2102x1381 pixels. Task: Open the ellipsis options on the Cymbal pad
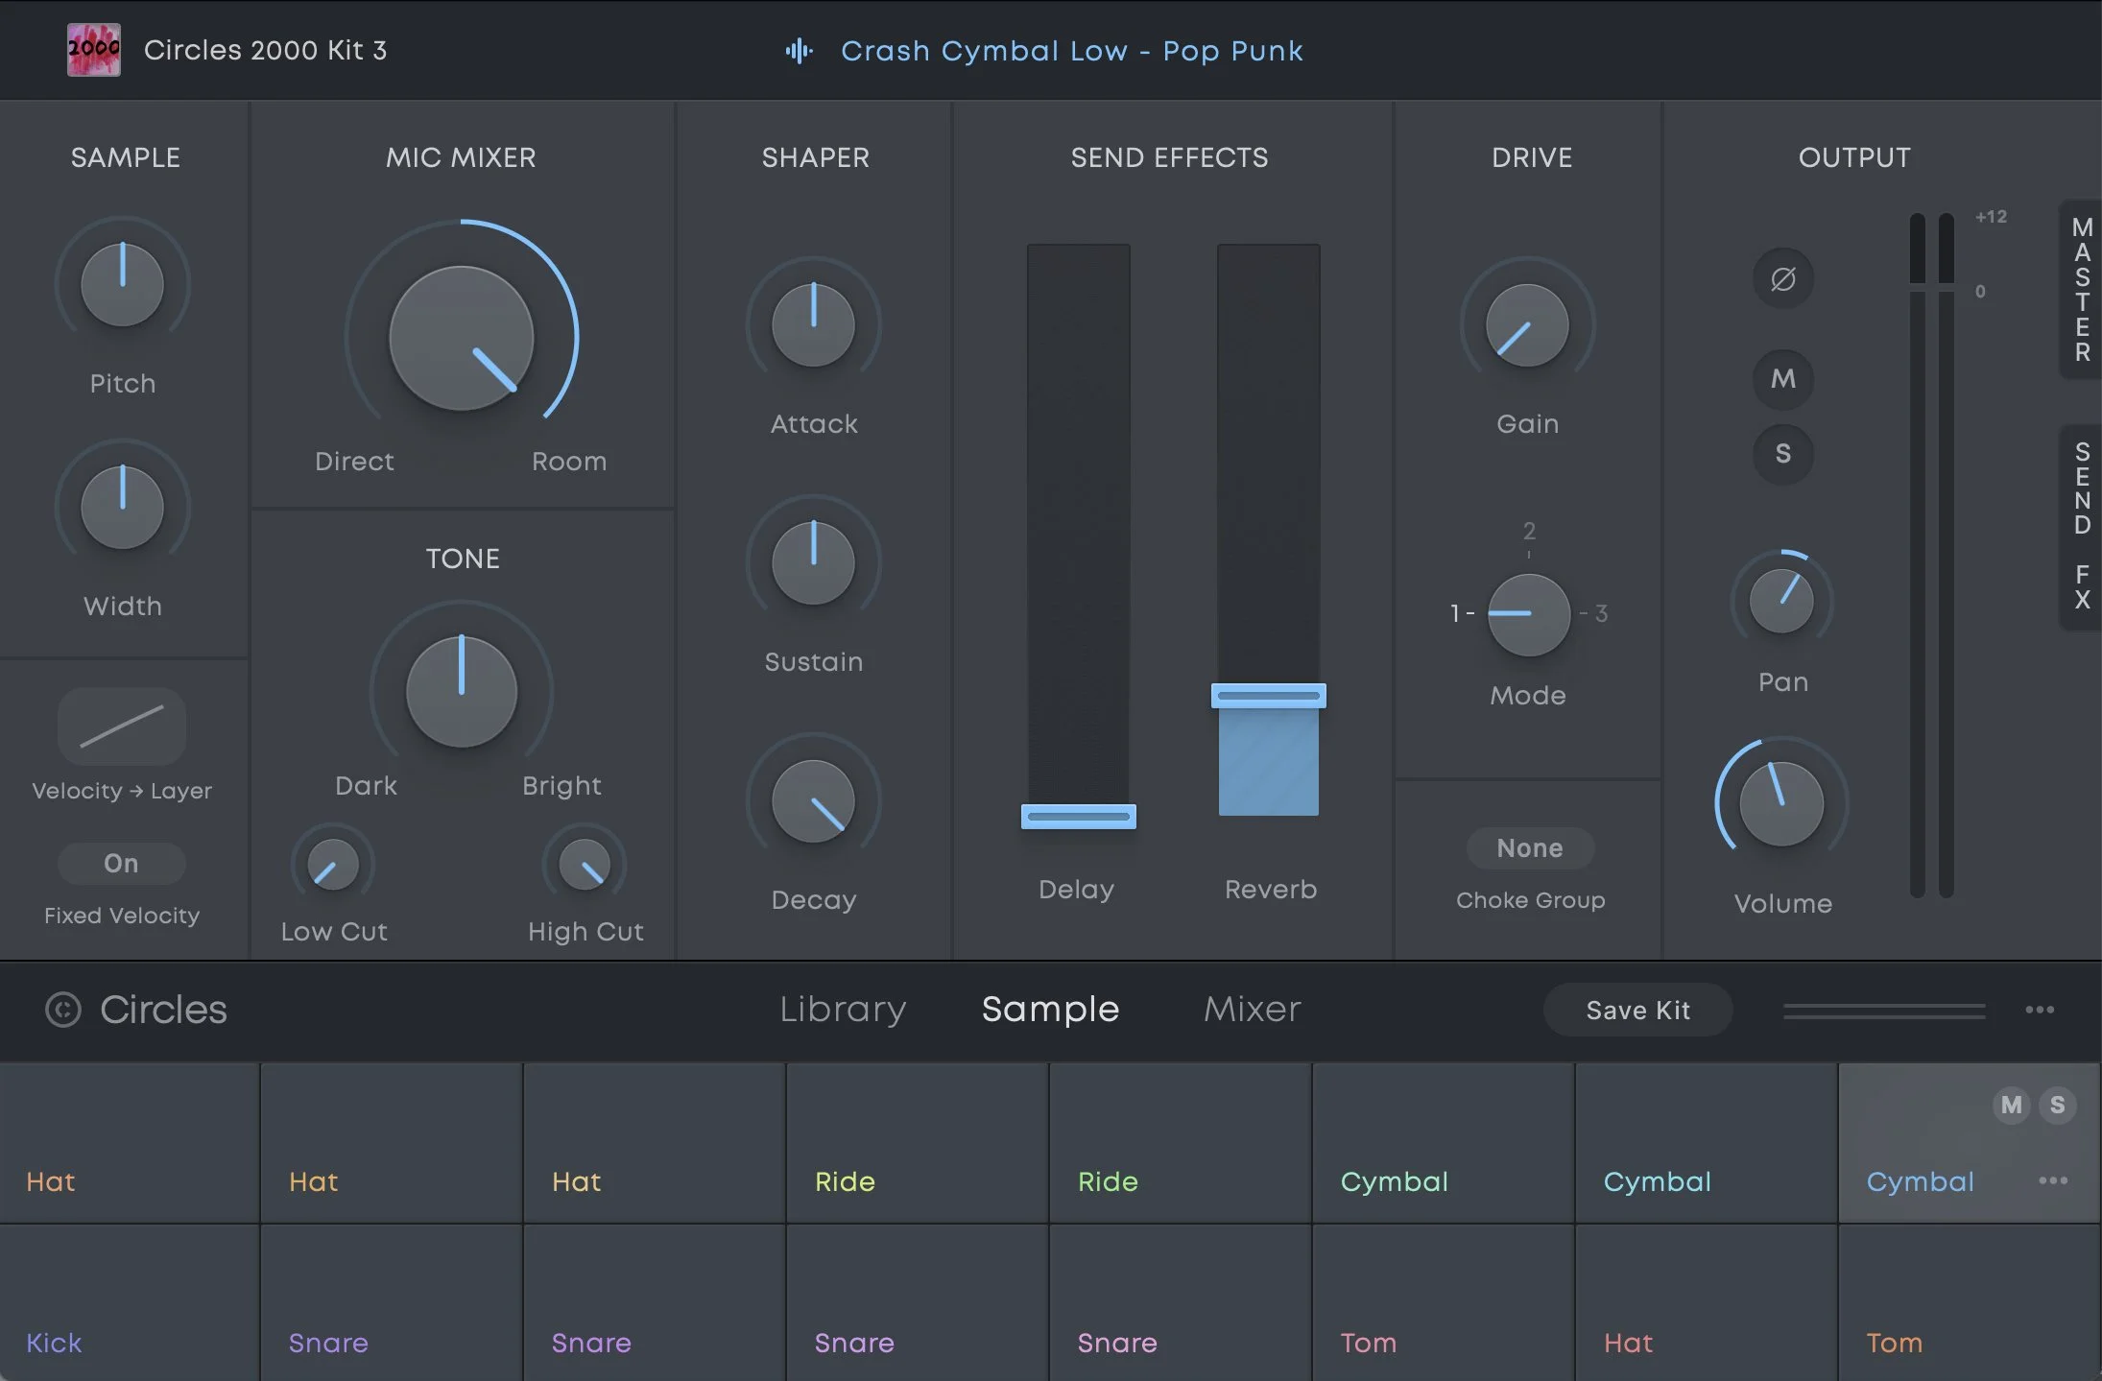[2052, 1181]
